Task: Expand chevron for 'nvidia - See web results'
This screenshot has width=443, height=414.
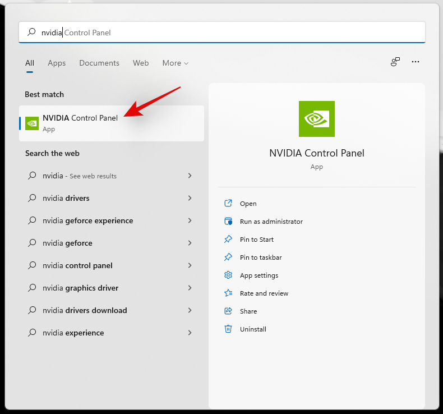Action: pos(190,176)
